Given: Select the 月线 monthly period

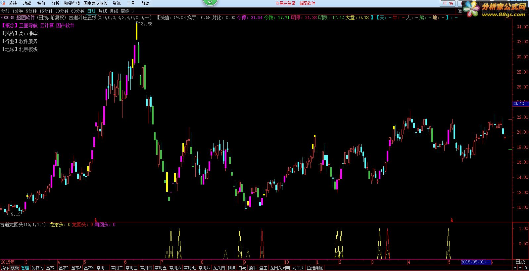Looking at the screenshot, I should [114, 11].
